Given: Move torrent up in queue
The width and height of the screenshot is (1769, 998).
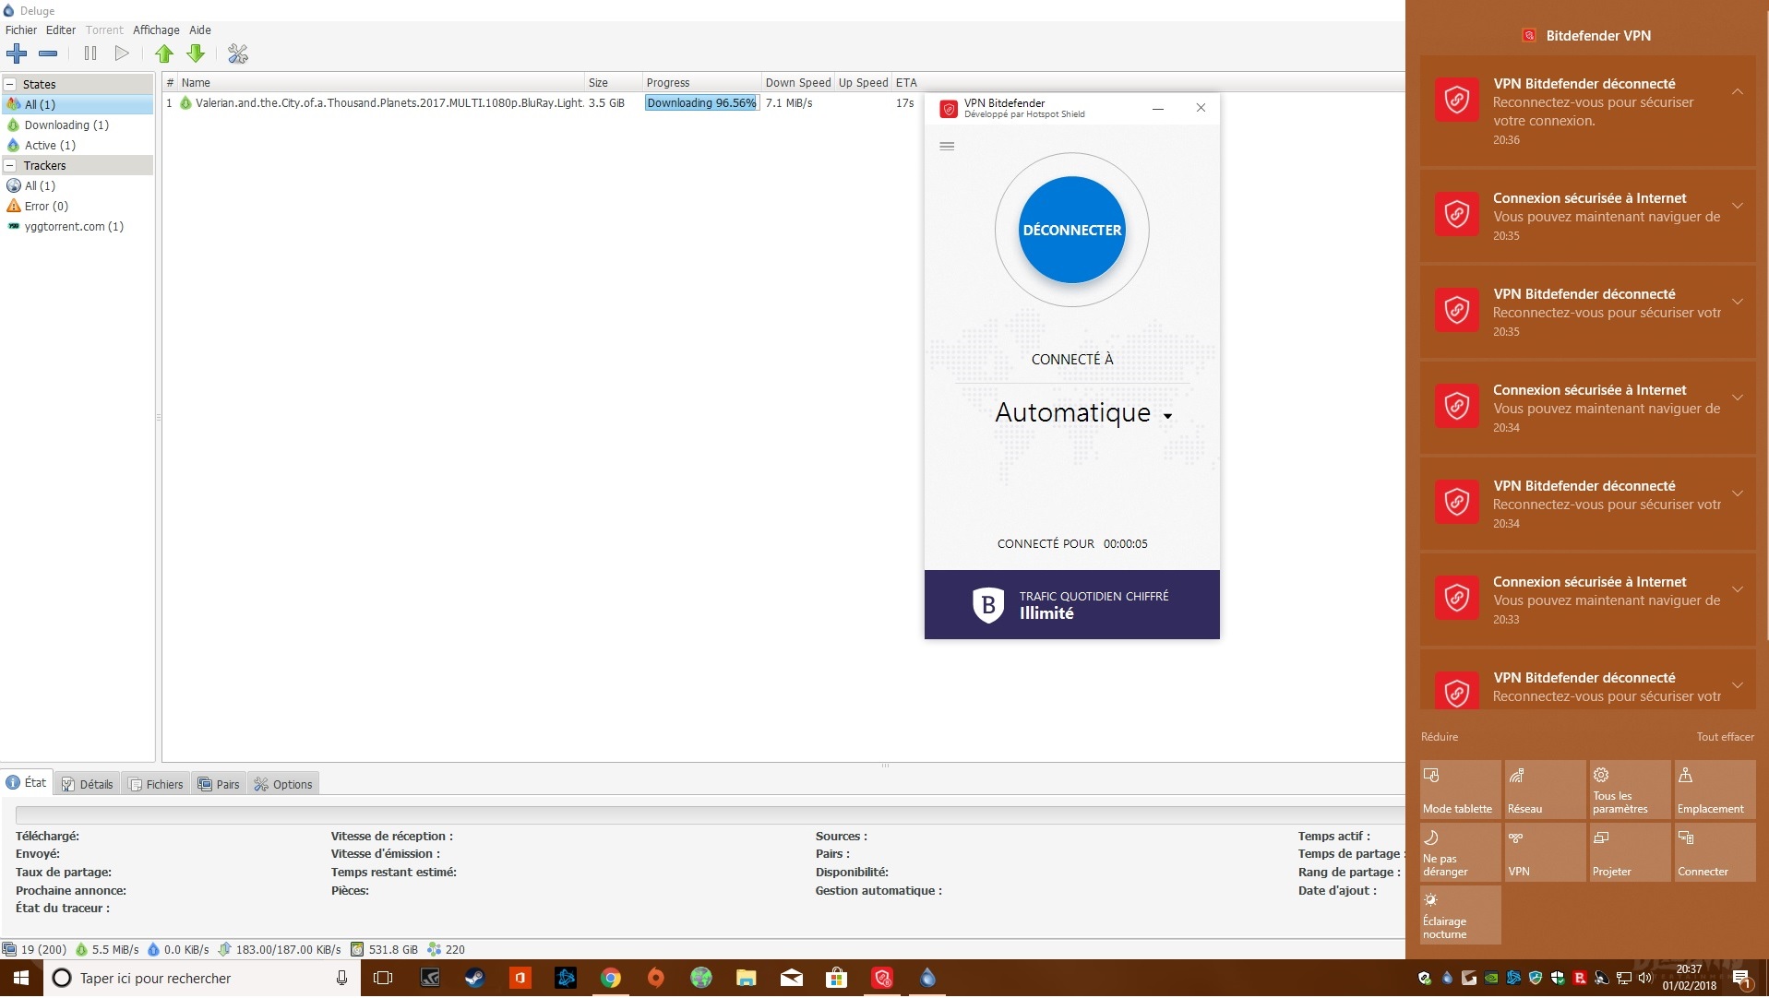Looking at the screenshot, I should pos(164,53).
